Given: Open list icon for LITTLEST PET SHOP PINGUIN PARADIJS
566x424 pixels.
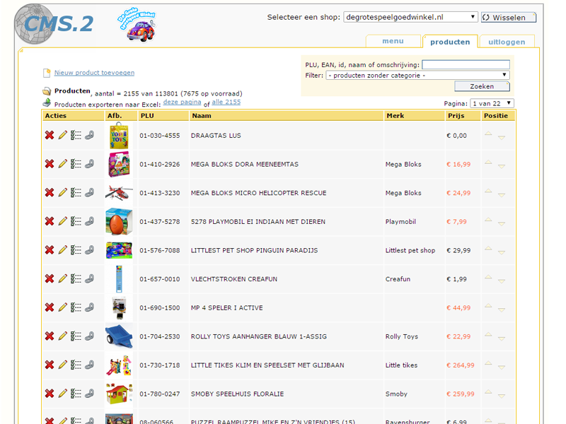Looking at the screenshot, I should tap(76, 250).
